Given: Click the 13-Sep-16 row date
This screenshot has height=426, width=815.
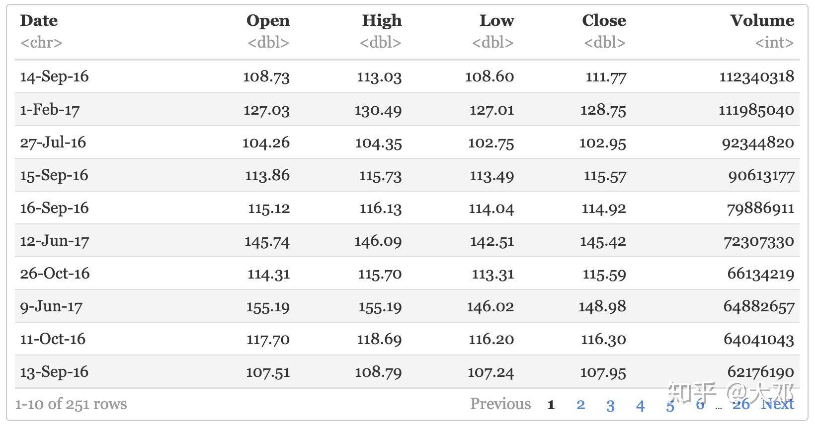Looking at the screenshot, I should coord(54,372).
